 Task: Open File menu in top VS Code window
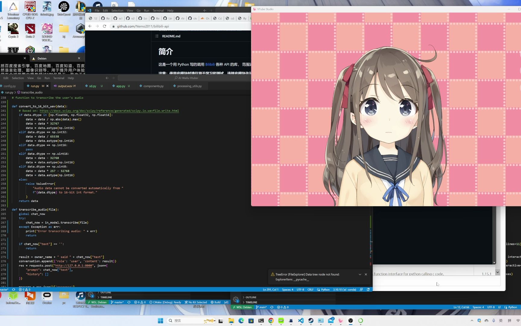tap(97, 11)
